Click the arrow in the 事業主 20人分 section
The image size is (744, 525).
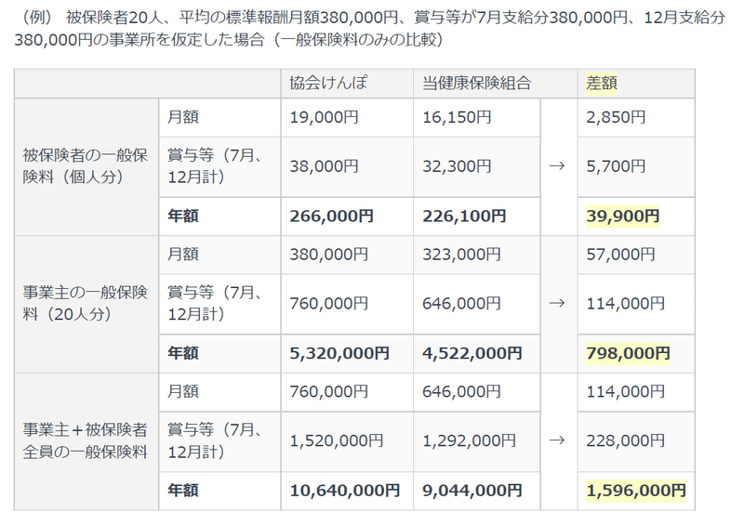(557, 303)
